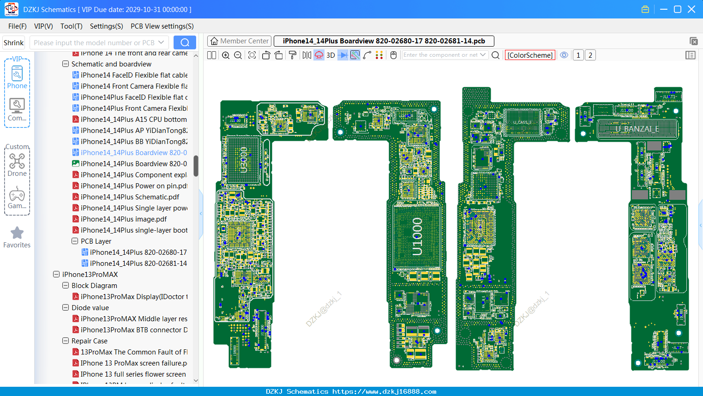Image resolution: width=703 pixels, height=396 pixels.
Task: Select the paint roller tool
Action: (x=293, y=55)
